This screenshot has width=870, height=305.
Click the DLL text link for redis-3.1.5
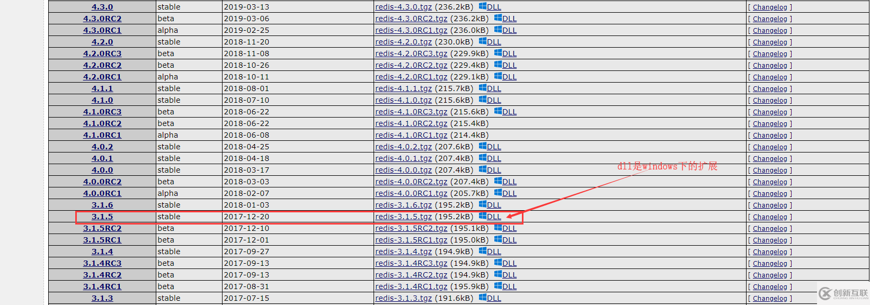coord(494,217)
